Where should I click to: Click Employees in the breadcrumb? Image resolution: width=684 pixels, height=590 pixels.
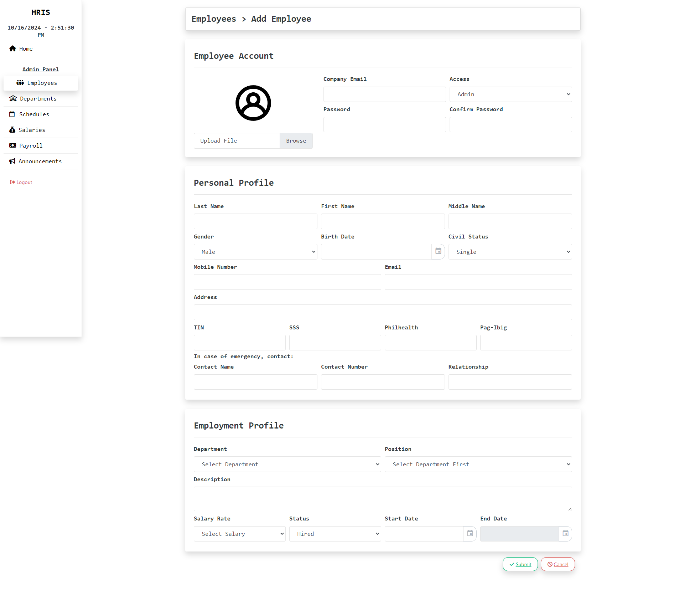click(x=214, y=19)
